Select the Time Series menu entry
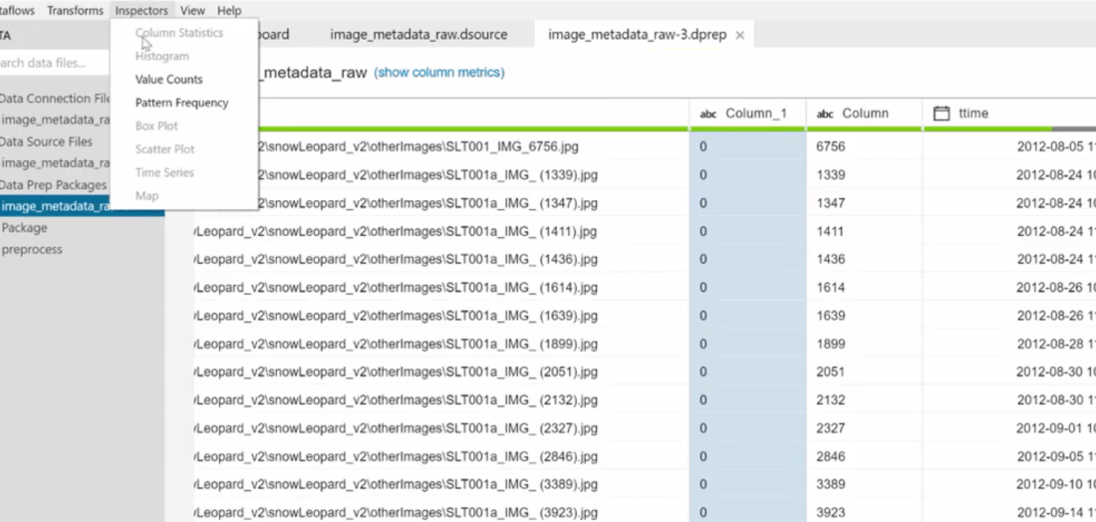The image size is (1096, 522). 164,172
